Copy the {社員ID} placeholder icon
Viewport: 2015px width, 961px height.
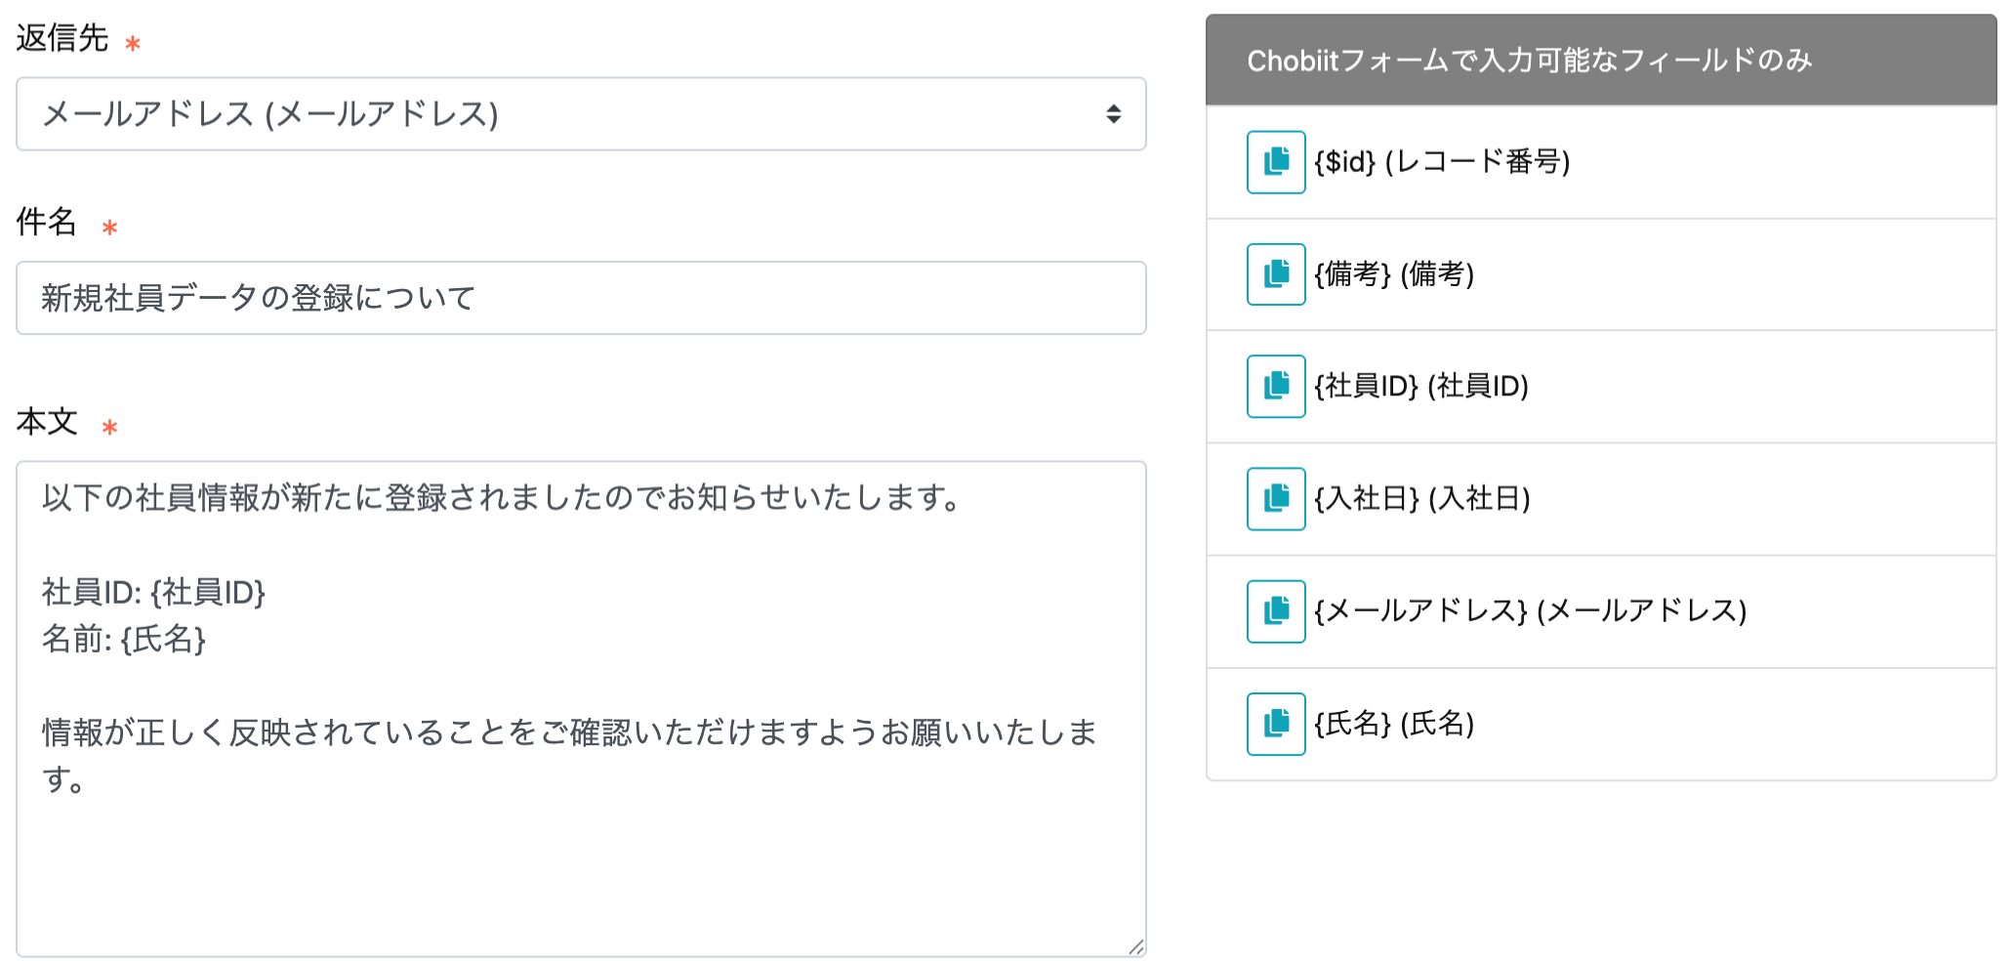coord(1276,387)
